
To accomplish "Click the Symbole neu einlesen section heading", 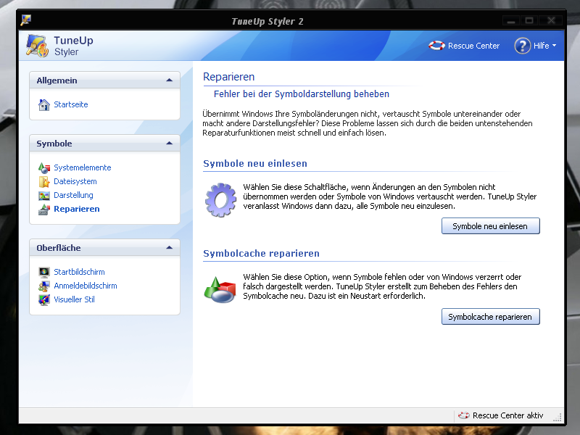I will pos(255,164).
